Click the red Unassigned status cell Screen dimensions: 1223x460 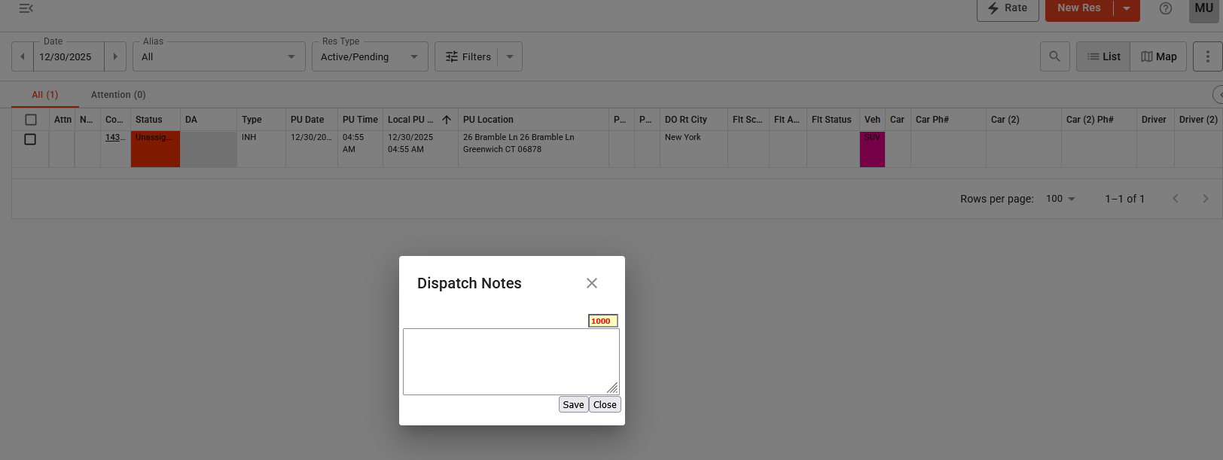click(155, 149)
